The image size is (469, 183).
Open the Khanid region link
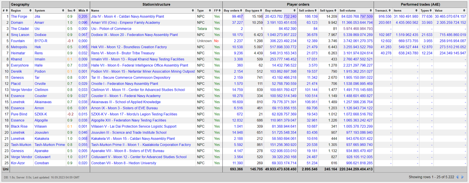point(17,59)
